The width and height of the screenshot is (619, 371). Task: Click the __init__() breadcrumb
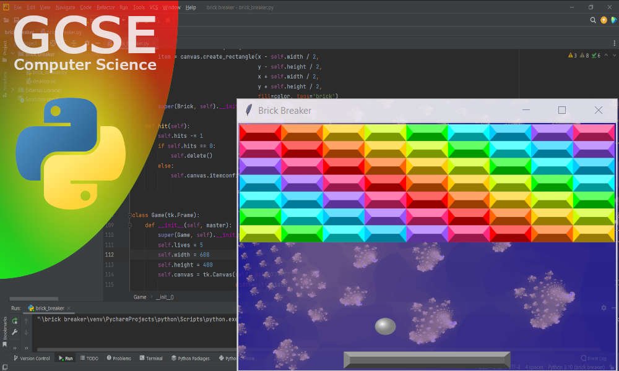(165, 297)
